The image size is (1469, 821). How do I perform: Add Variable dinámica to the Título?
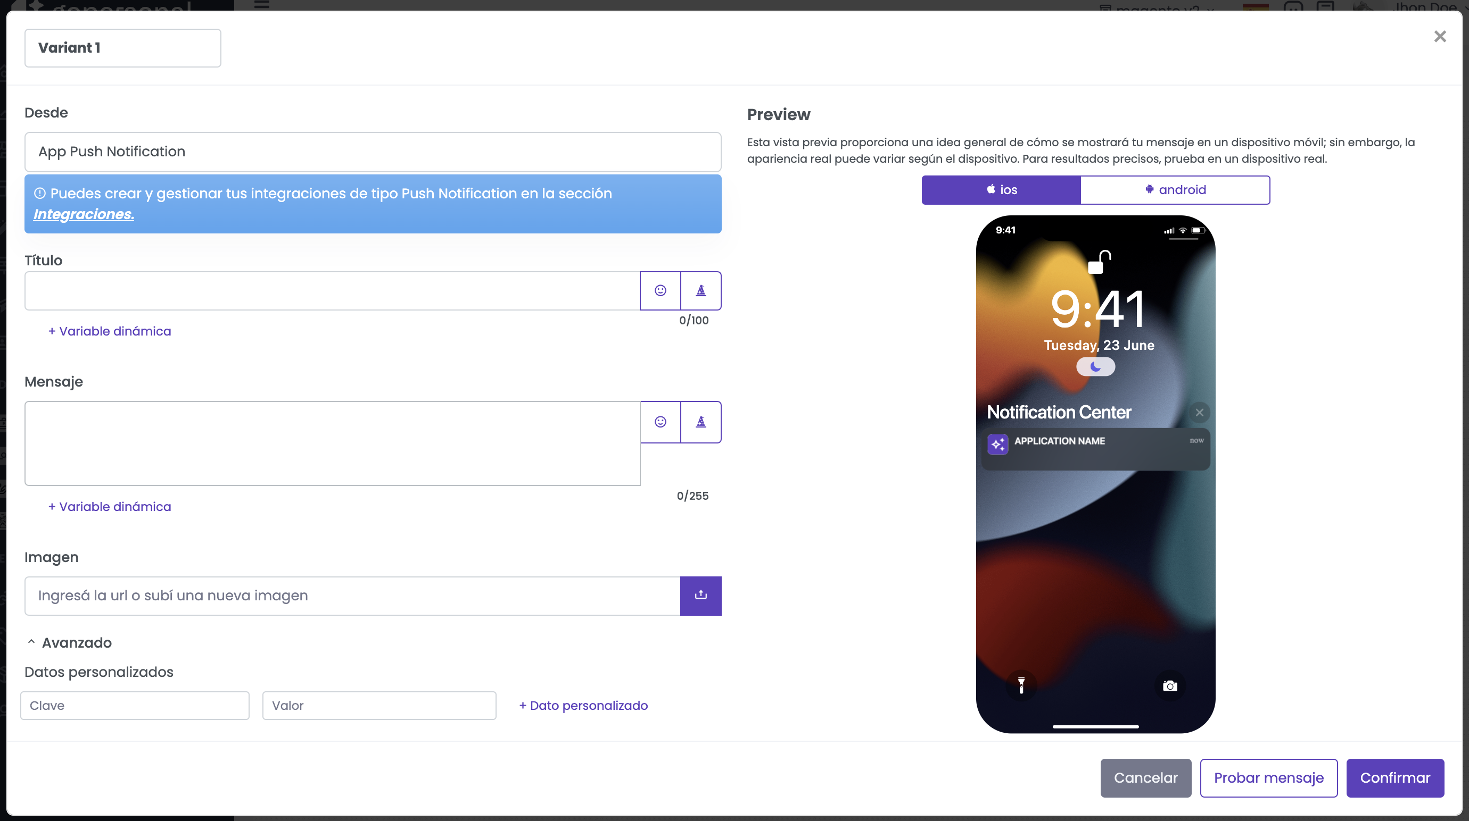tap(110, 331)
